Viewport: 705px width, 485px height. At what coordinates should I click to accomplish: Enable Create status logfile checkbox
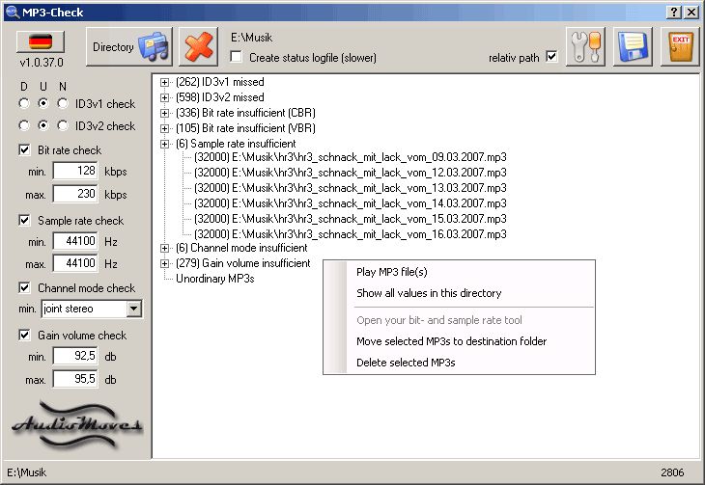[236, 57]
